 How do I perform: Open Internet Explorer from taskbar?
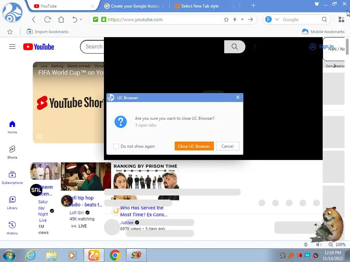coord(30,255)
